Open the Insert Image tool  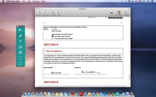point(119,13)
